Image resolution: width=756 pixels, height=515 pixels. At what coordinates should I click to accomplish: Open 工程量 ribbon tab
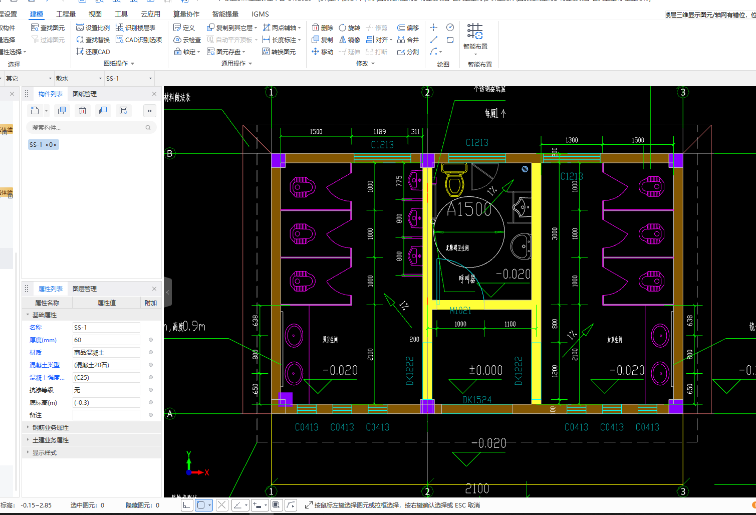(66, 14)
